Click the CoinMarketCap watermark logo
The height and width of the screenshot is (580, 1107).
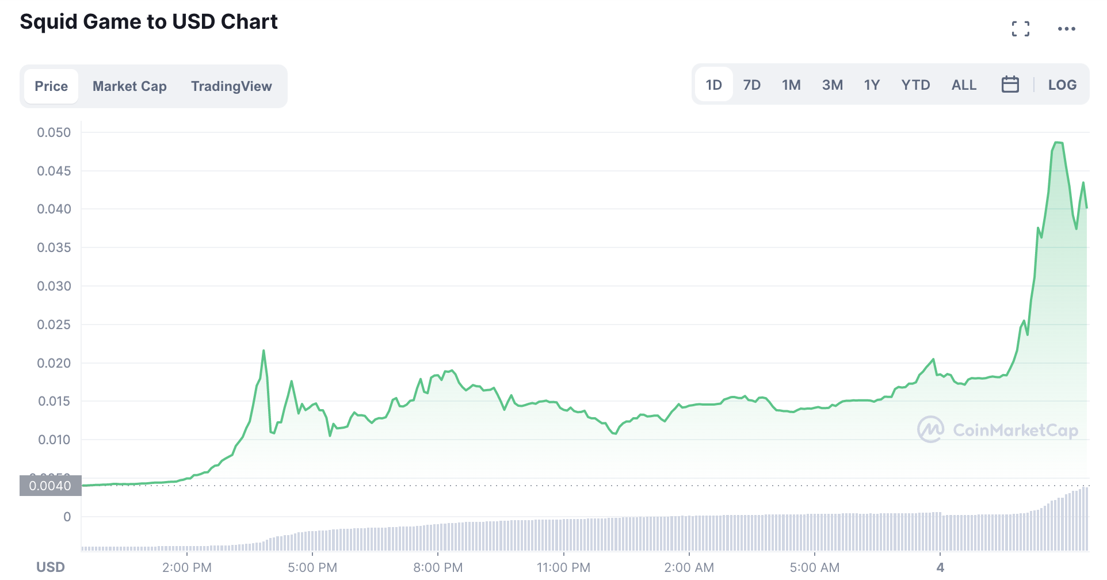pyautogui.click(x=998, y=430)
